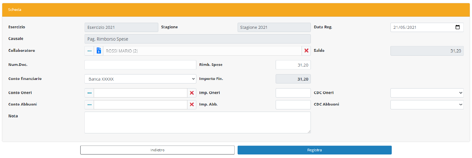Clear Conto Oneri with red X icon

click(x=192, y=93)
